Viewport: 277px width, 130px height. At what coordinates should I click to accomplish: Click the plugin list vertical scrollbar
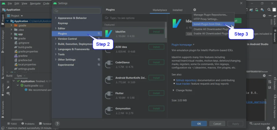tap(166, 30)
